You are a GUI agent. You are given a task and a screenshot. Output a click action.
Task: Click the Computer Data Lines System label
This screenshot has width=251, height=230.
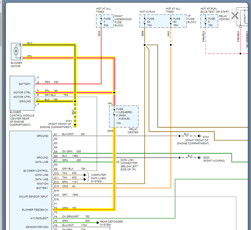98,178
